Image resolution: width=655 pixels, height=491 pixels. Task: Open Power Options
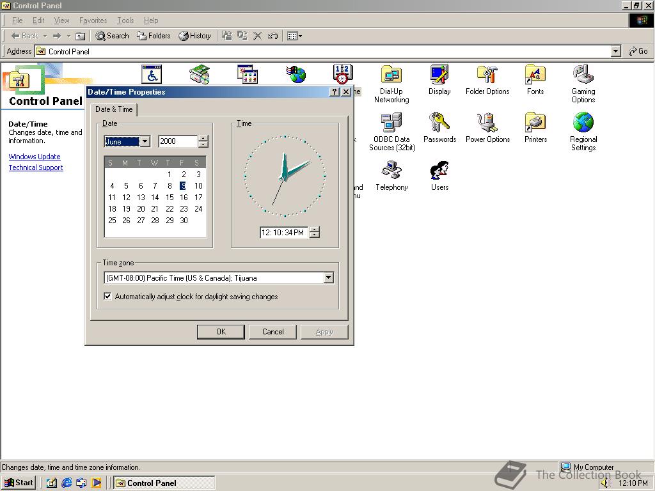(x=487, y=128)
